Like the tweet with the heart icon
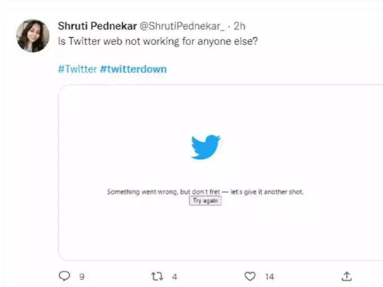Image resolution: width=383 pixels, height=287 pixels. (250, 276)
